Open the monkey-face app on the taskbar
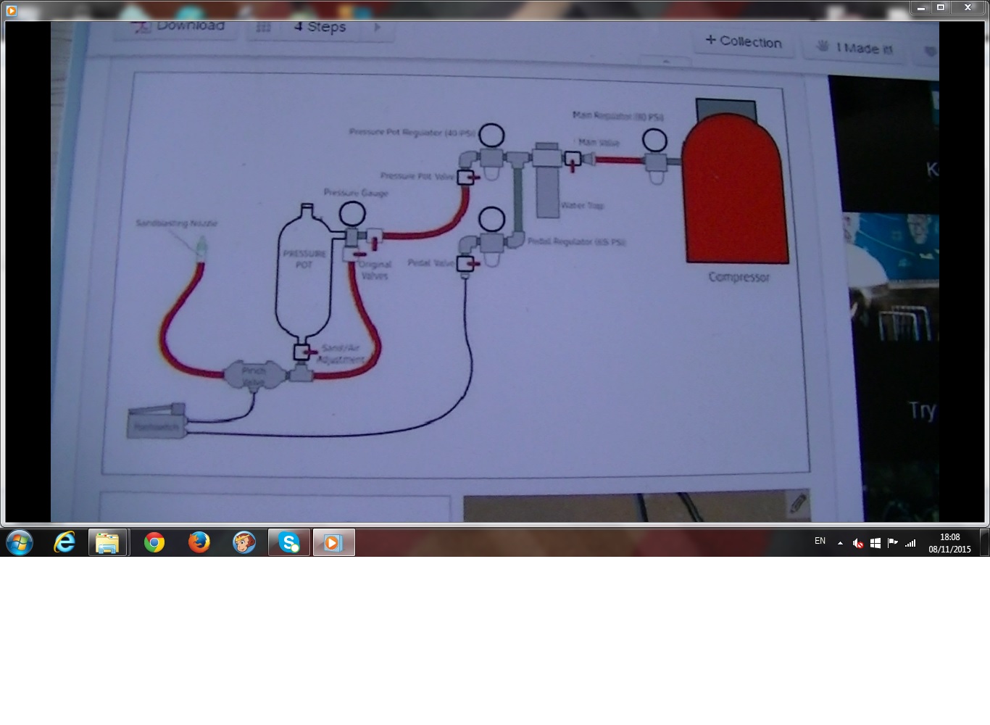990x725 pixels. [x=244, y=542]
